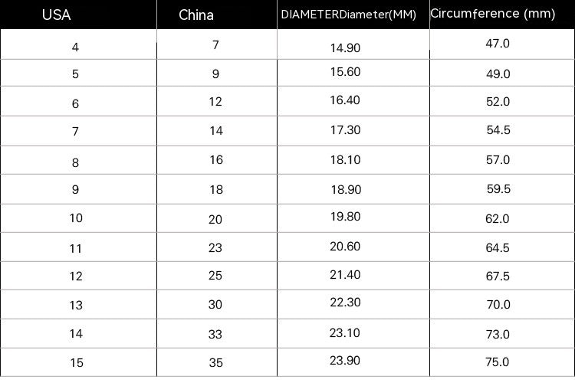Screen dimensions: 575x386
Task: Select the 23.10 diameter cell
Action: (345, 333)
